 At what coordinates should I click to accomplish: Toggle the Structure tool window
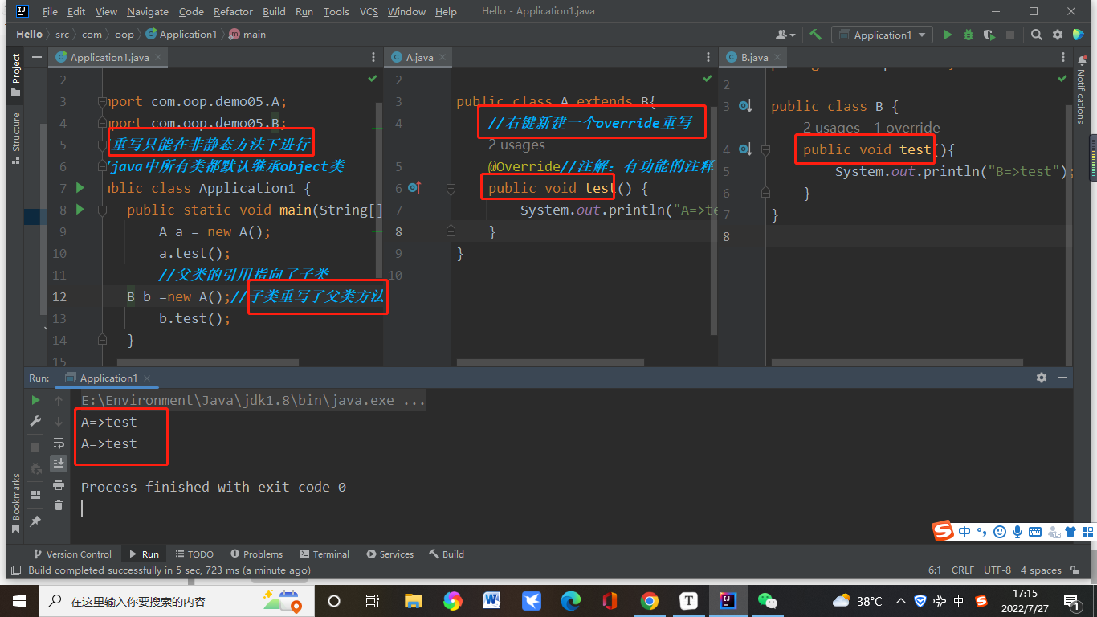tap(15, 138)
